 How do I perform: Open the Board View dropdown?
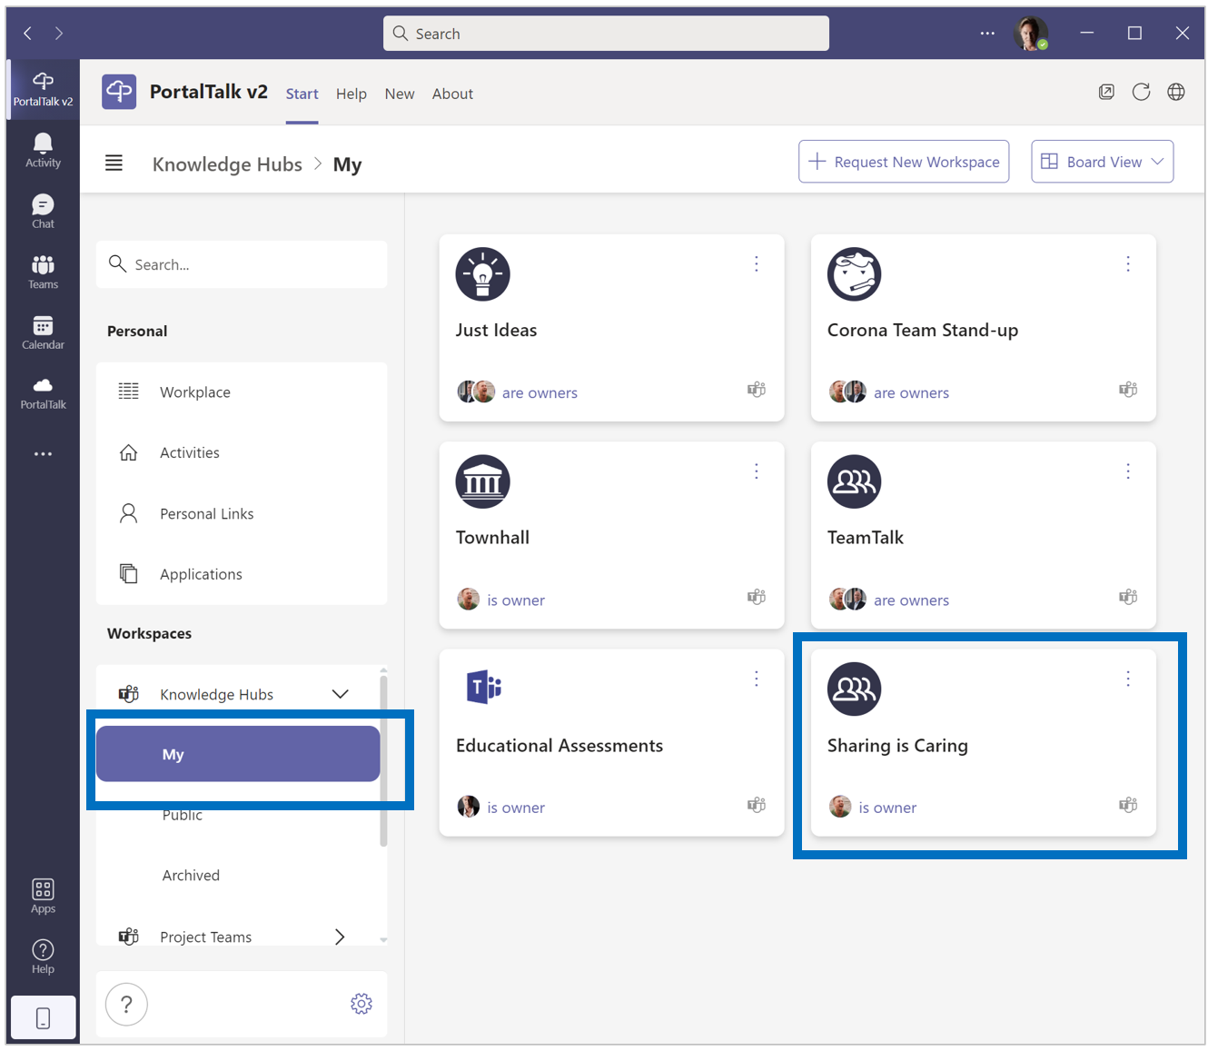tap(1102, 162)
